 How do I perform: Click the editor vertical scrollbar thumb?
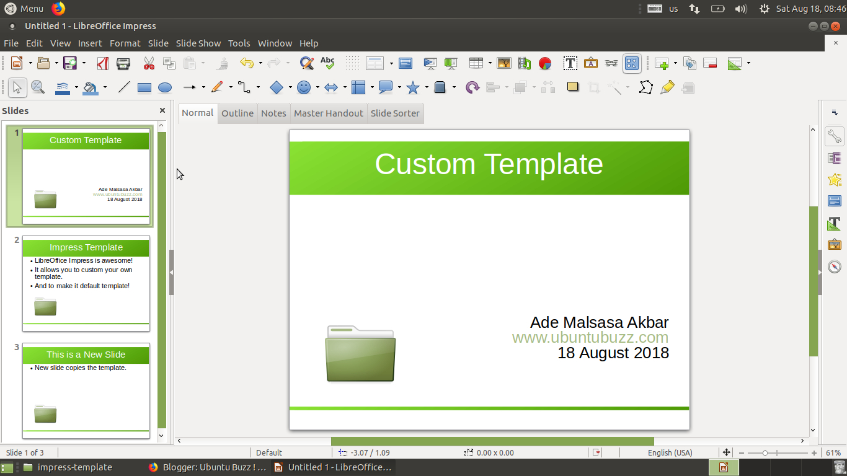point(814,281)
